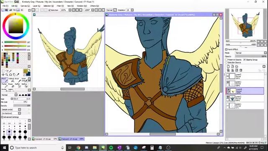Image resolution: width=268 pixels, height=151 pixels.
Task: Choose the Eraser tool
Action: tap(11, 85)
